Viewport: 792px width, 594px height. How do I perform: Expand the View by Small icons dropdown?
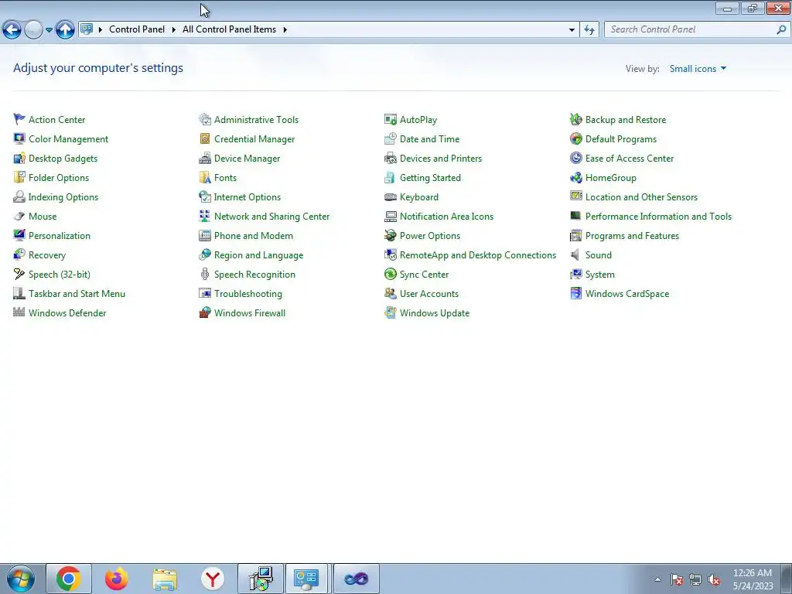(x=698, y=68)
